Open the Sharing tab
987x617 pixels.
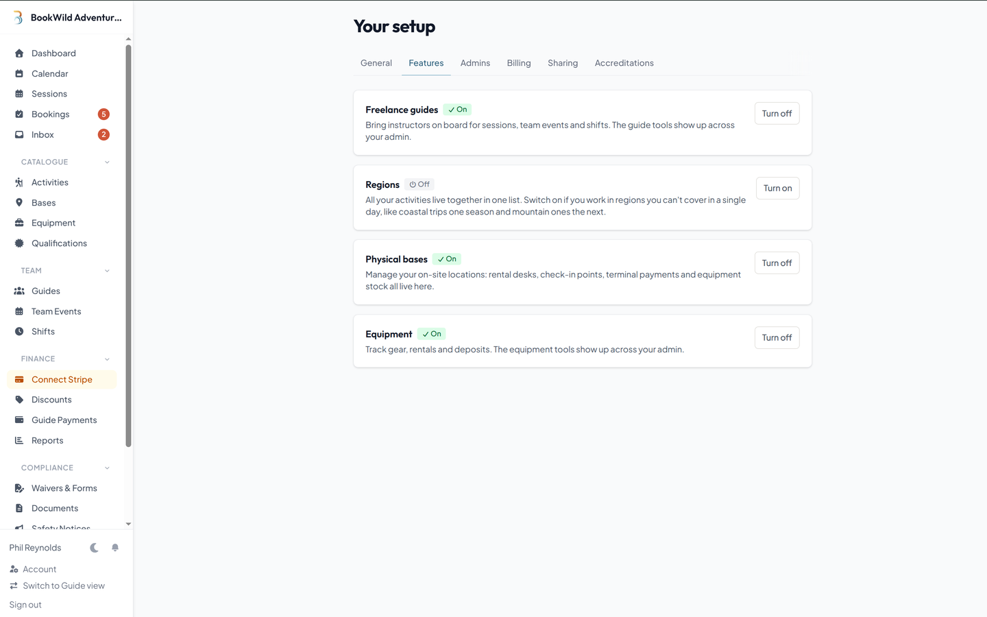point(563,63)
